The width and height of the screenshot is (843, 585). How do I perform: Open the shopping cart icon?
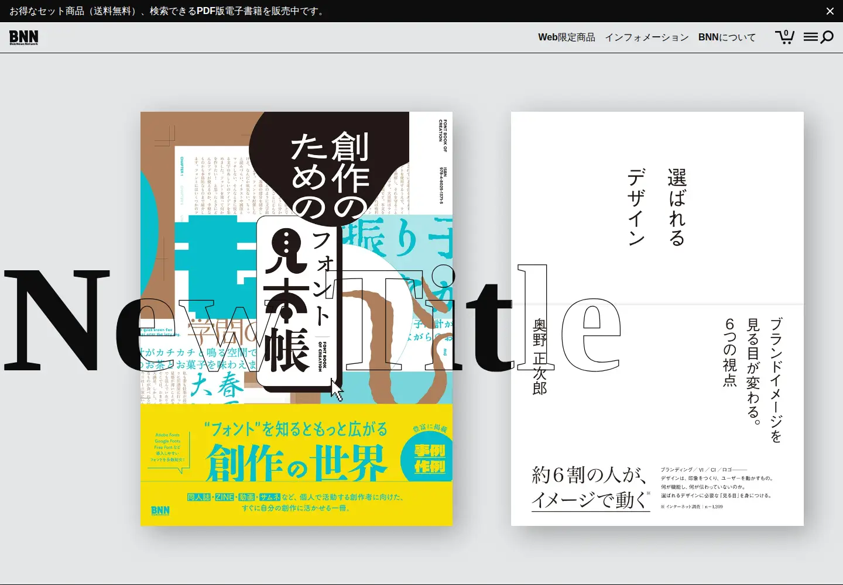pyautogui.click(x=784, y=37)
